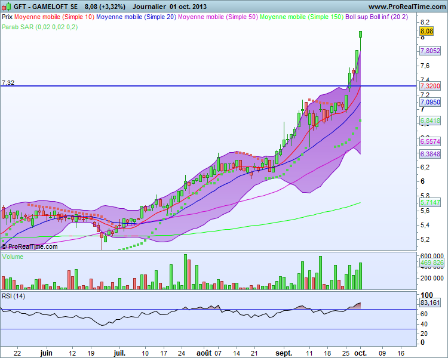The height and width of the screenshot is (358, 448).
Task: Click the Bollinger lower value 6,3848
Action: (430, 154)
